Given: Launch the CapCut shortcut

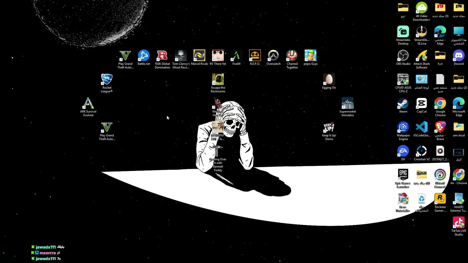Looking at the screenshot, I should 422,106.
